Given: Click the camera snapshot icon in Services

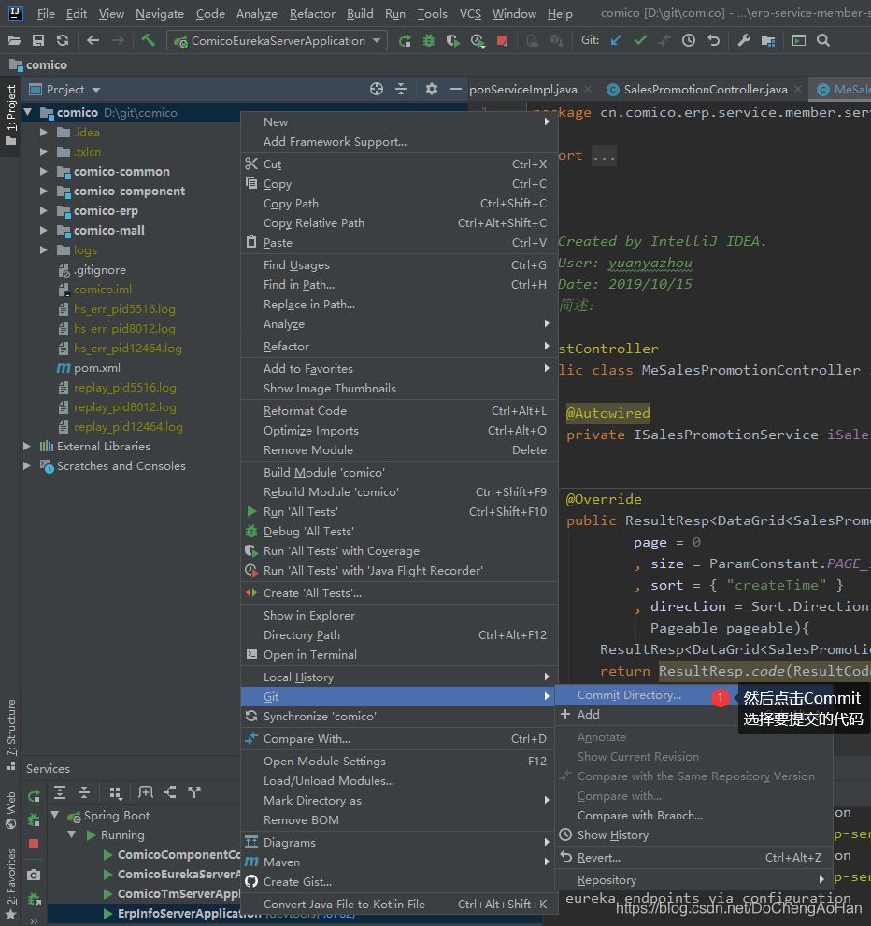Looking at the screenshot, I should [34, 875].
